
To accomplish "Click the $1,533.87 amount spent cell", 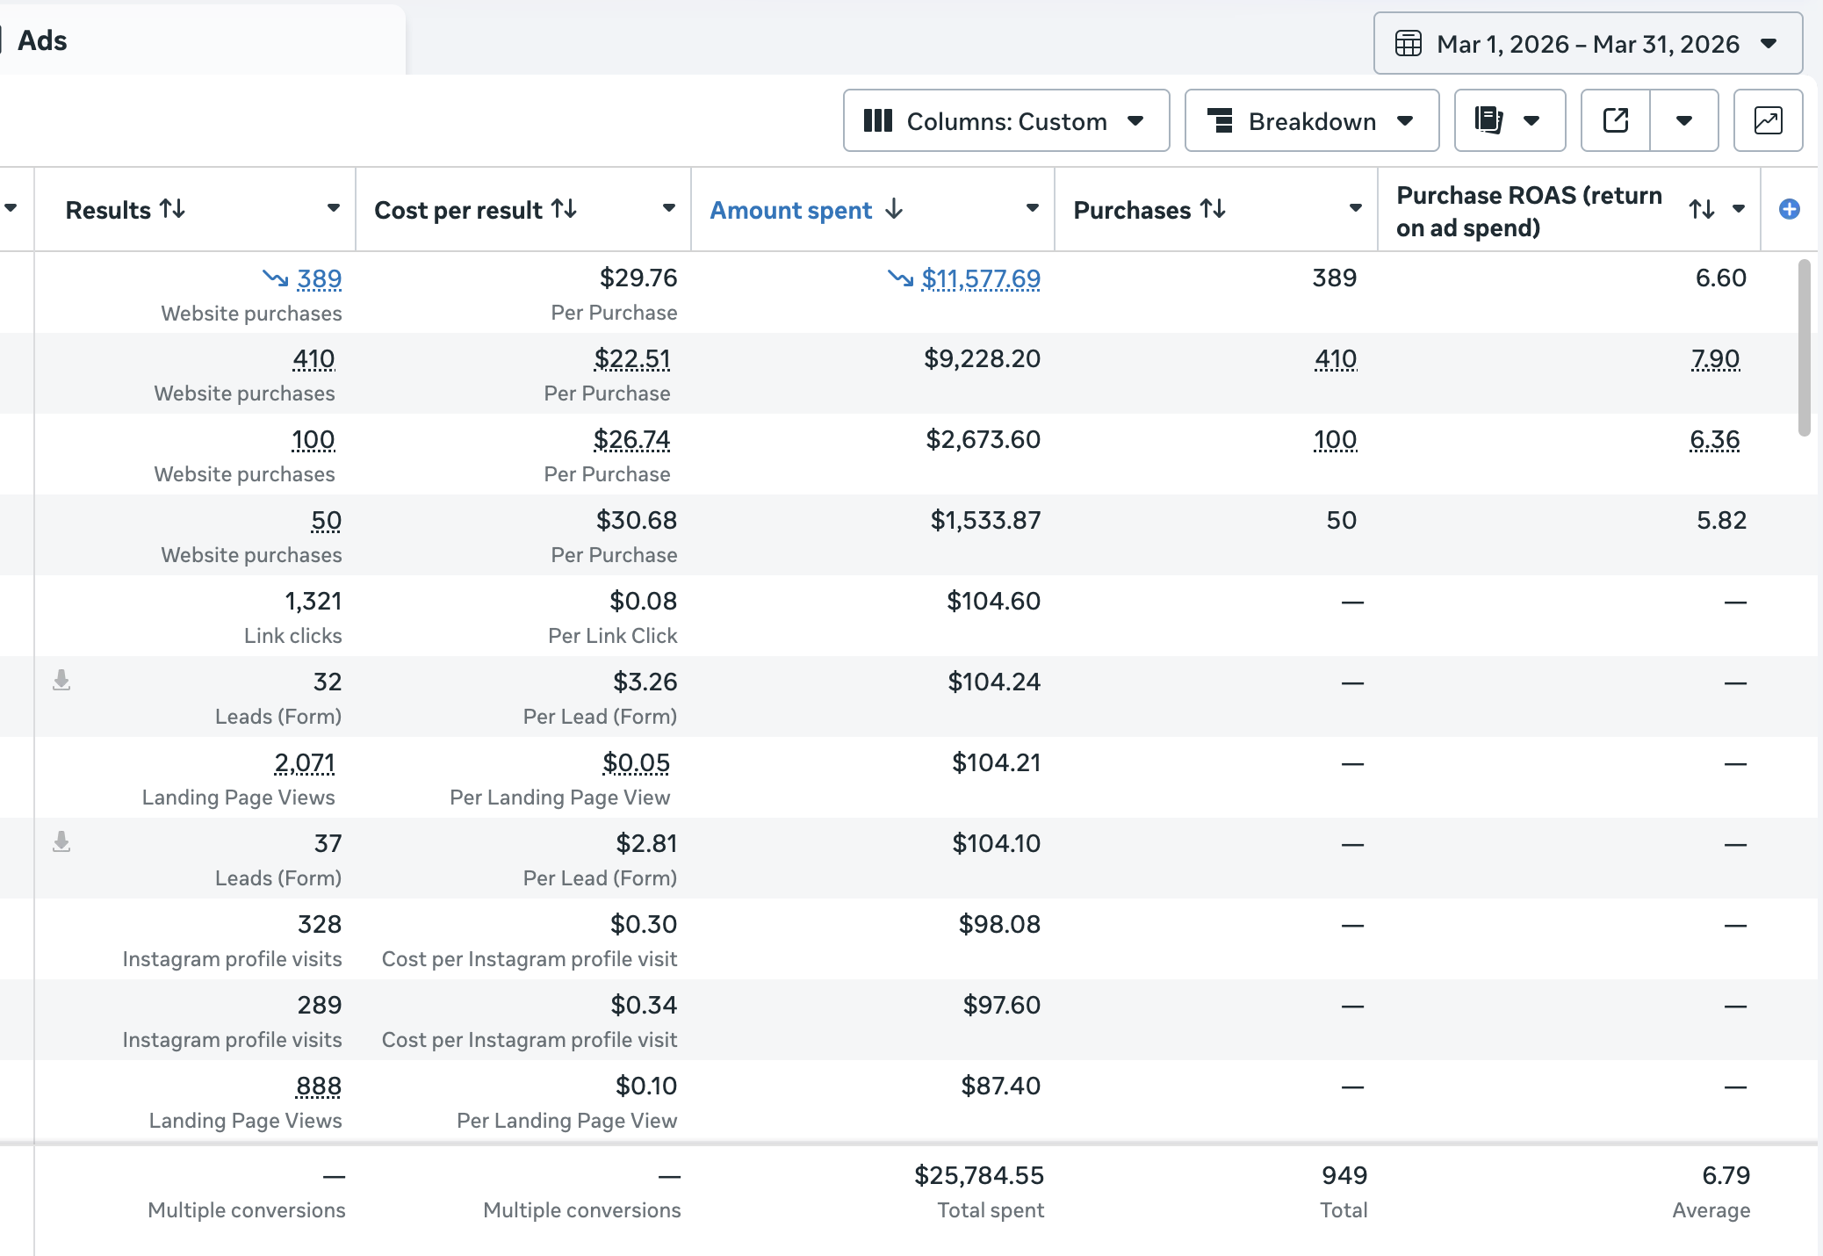I will pyautogui.click(x=986, y=520).
